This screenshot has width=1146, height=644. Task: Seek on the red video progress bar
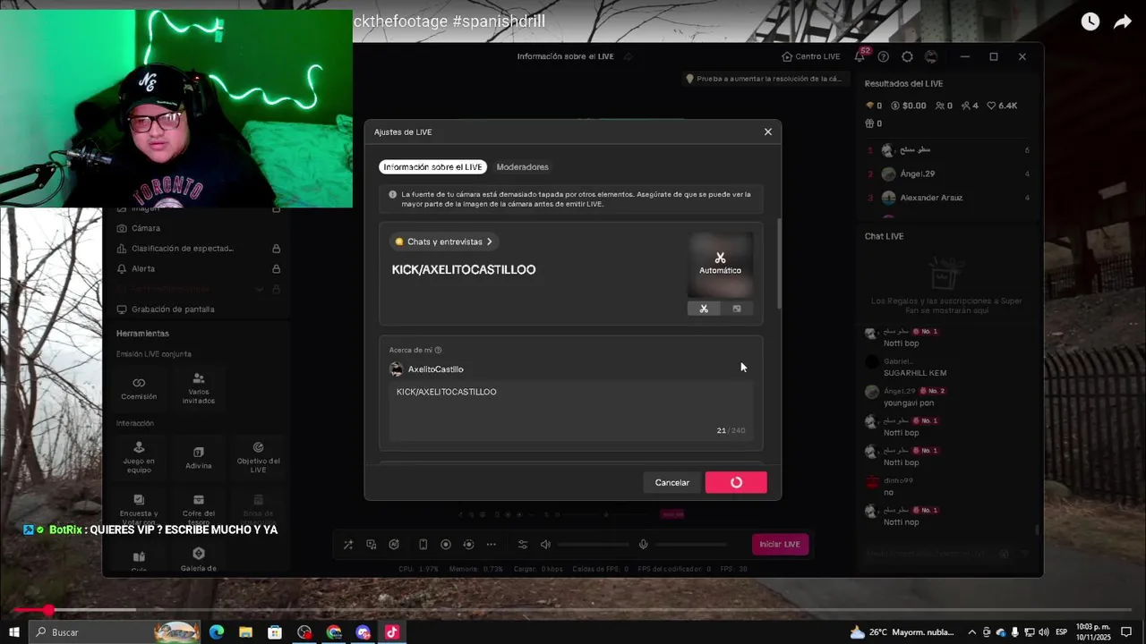573,610
